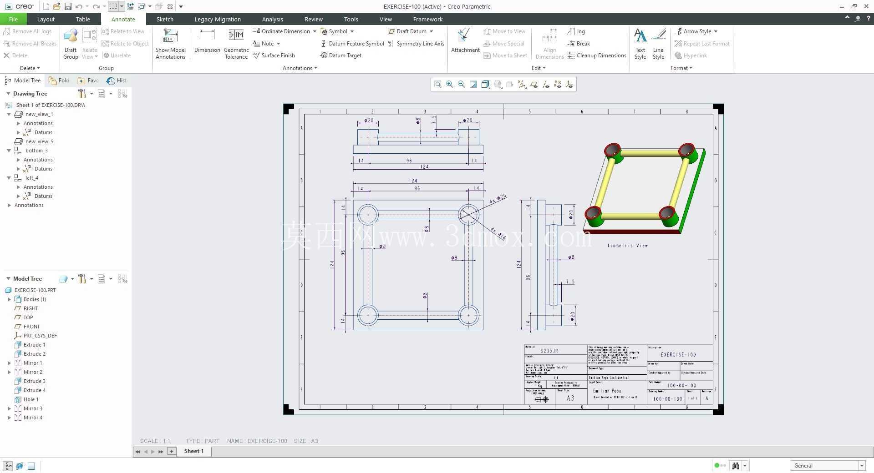Viewport: 874px width, 473px height.
Task: Switch to the History panel tab
Action: coord(117,81)
